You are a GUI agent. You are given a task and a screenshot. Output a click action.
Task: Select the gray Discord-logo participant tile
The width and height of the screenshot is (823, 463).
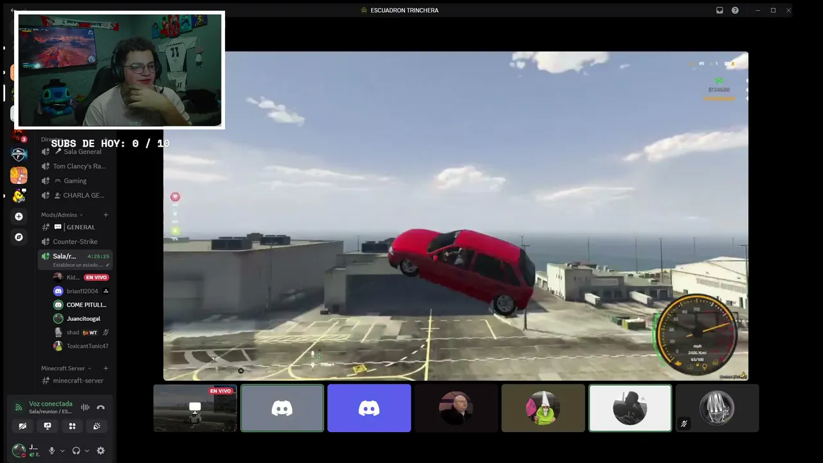click(x=282, y=408)
